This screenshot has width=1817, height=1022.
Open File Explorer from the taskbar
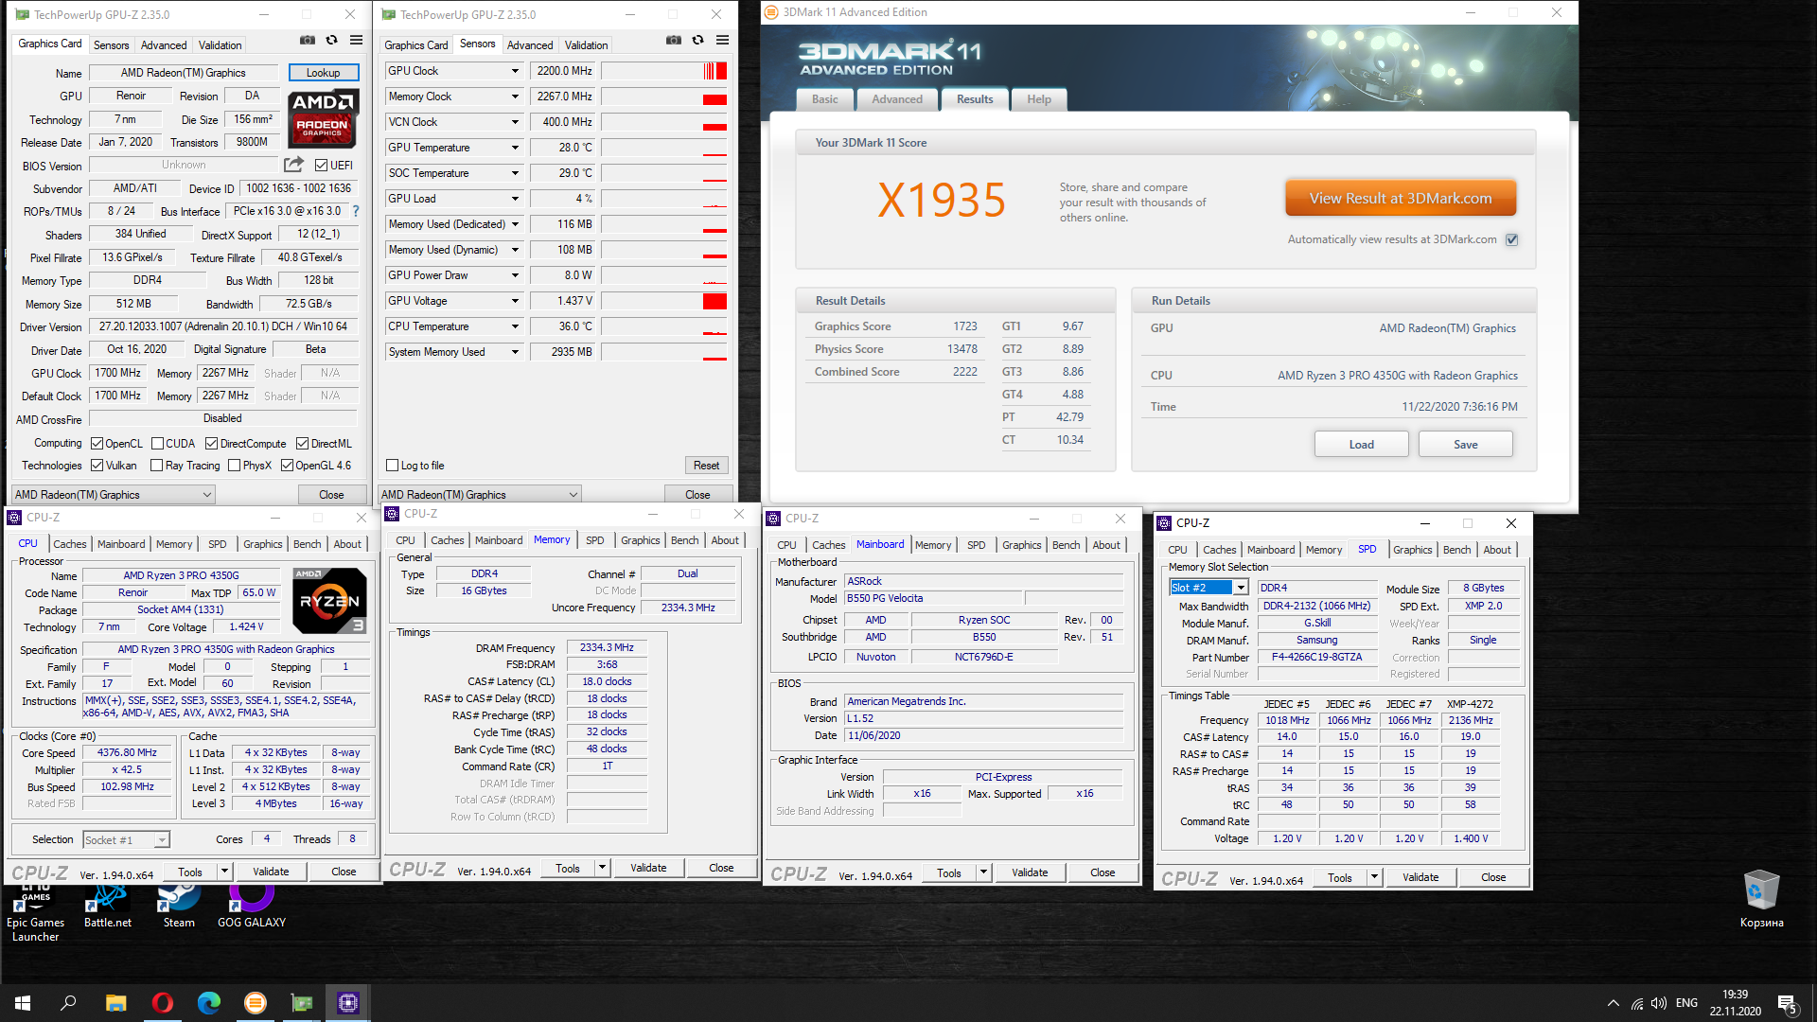[x=115, y=1003]
